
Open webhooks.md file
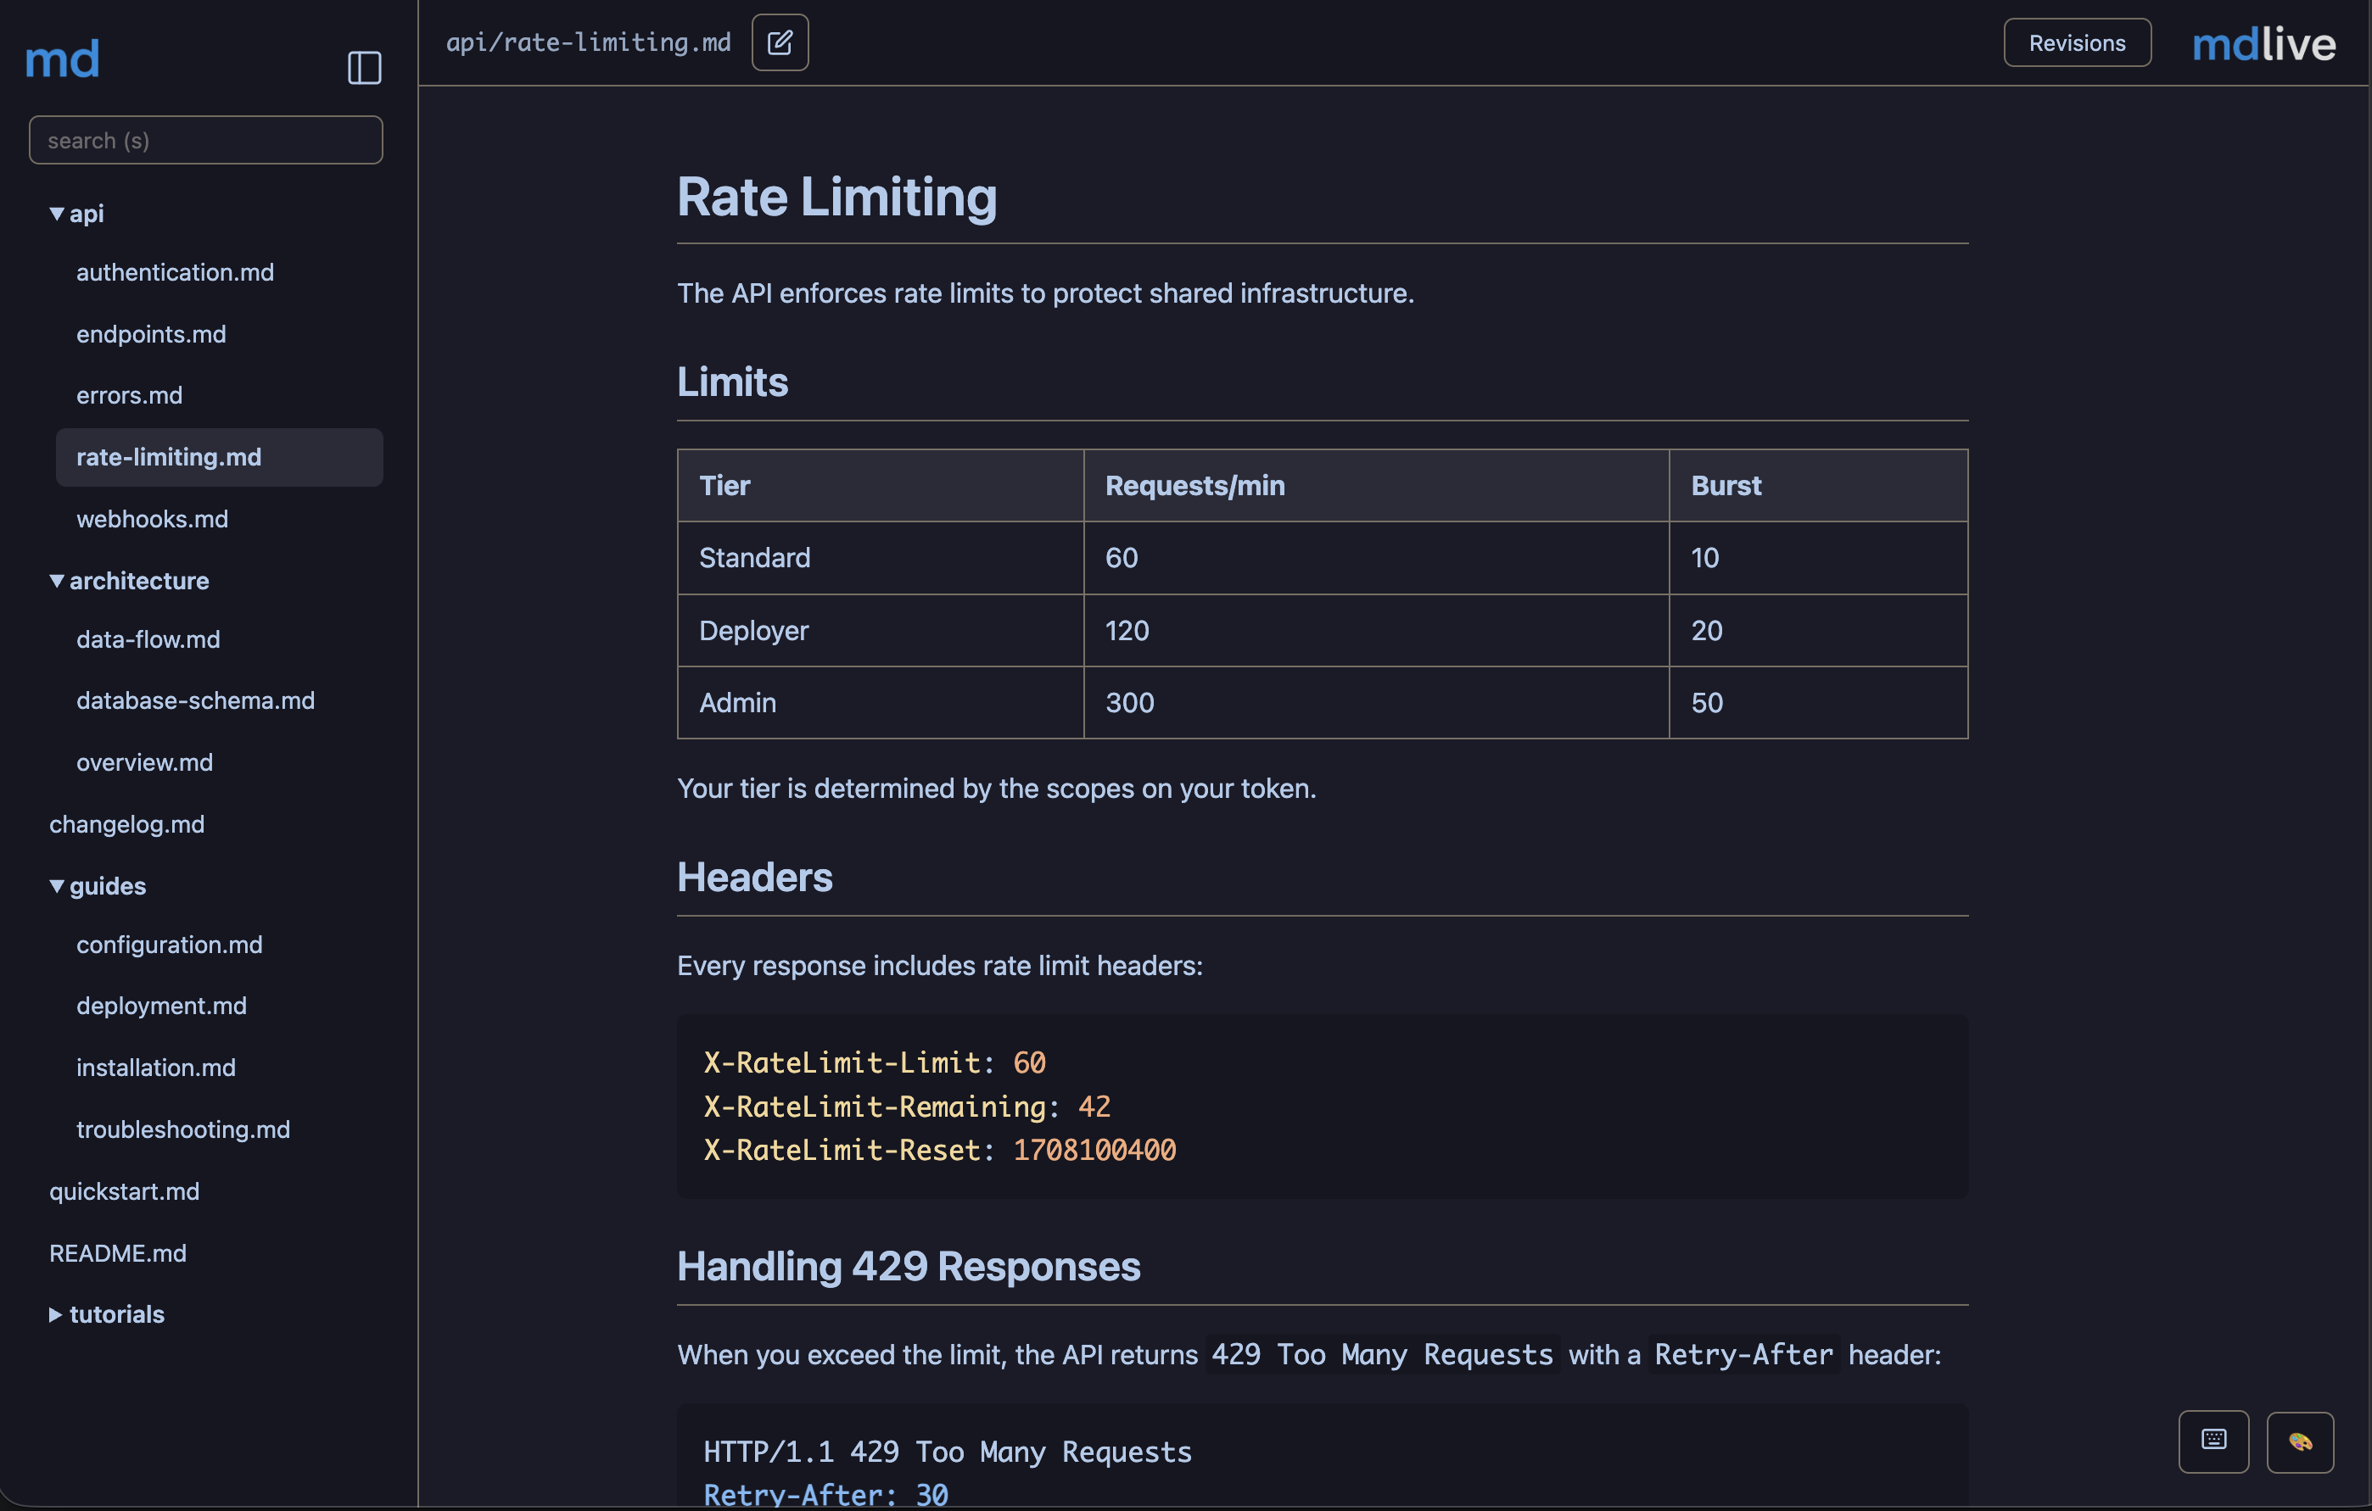coord(152,519)
